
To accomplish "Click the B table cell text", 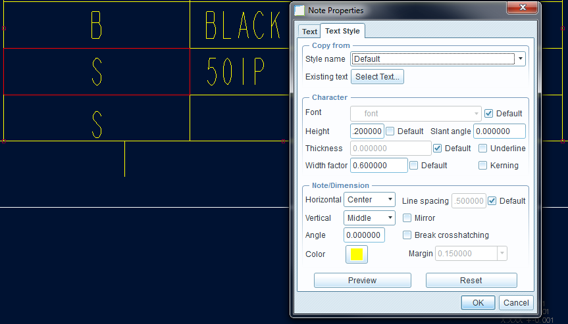I will (96, 25).
